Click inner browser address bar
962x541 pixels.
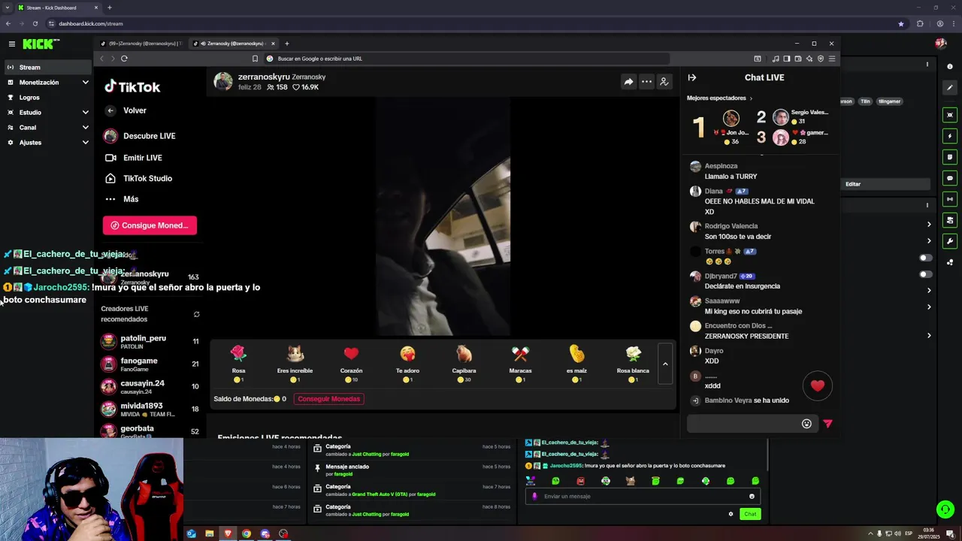point(466,59)
